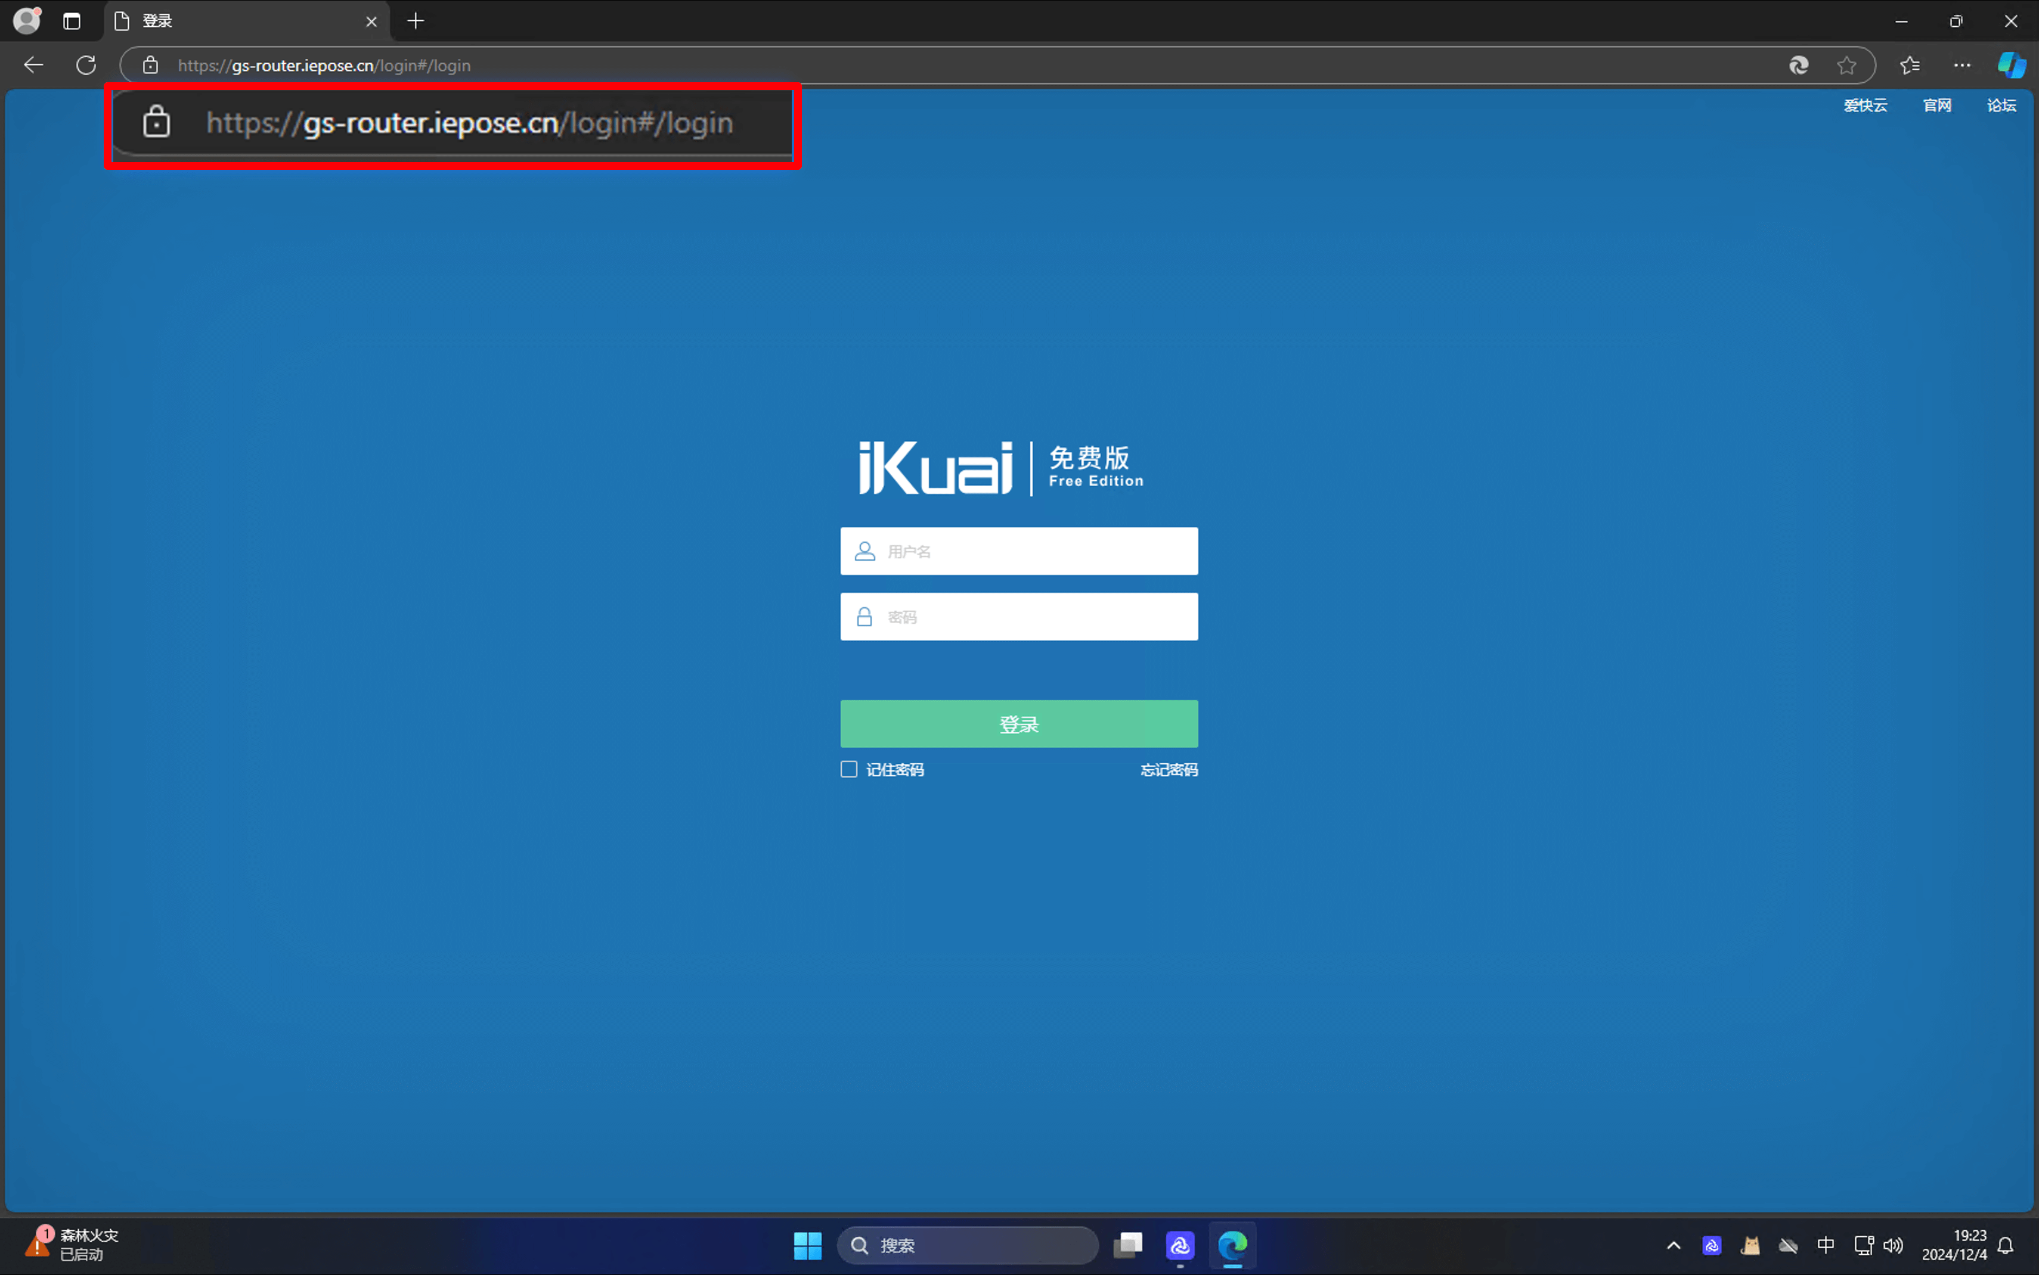
Task: Open the Copilot sidebar icon
Action: (2012, 65)
